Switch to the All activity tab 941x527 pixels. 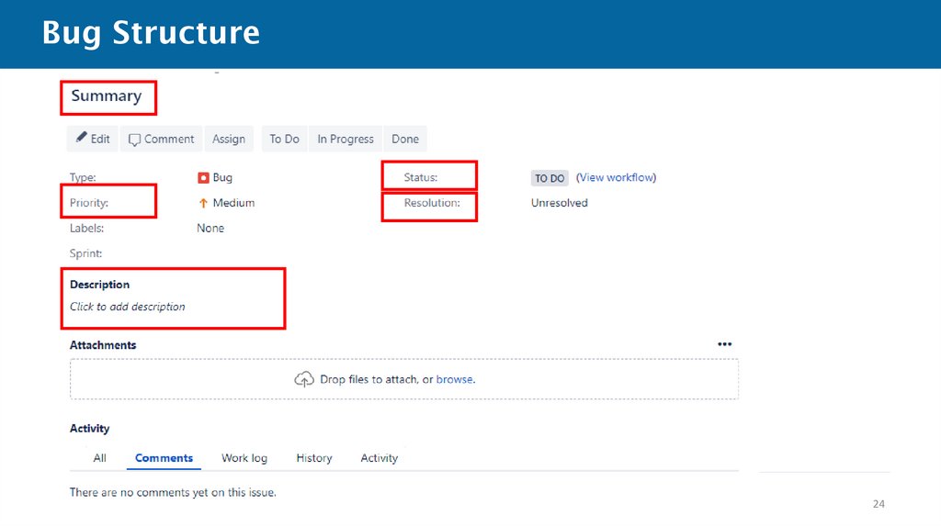coord(99,458)
